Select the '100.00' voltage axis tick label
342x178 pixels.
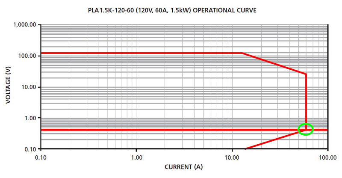pyautogui.click(x=27, y=56)
